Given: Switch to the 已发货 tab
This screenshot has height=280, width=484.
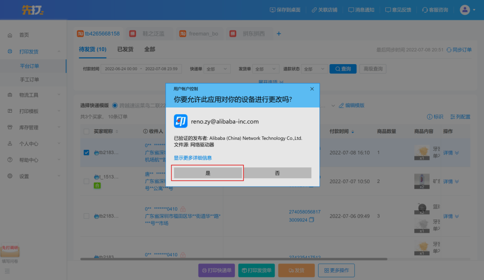Looking at the screenshot, I should (125, 49).
